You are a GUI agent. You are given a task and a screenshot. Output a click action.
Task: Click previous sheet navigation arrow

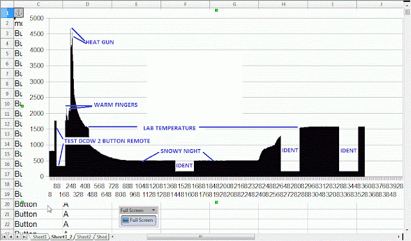11,237
